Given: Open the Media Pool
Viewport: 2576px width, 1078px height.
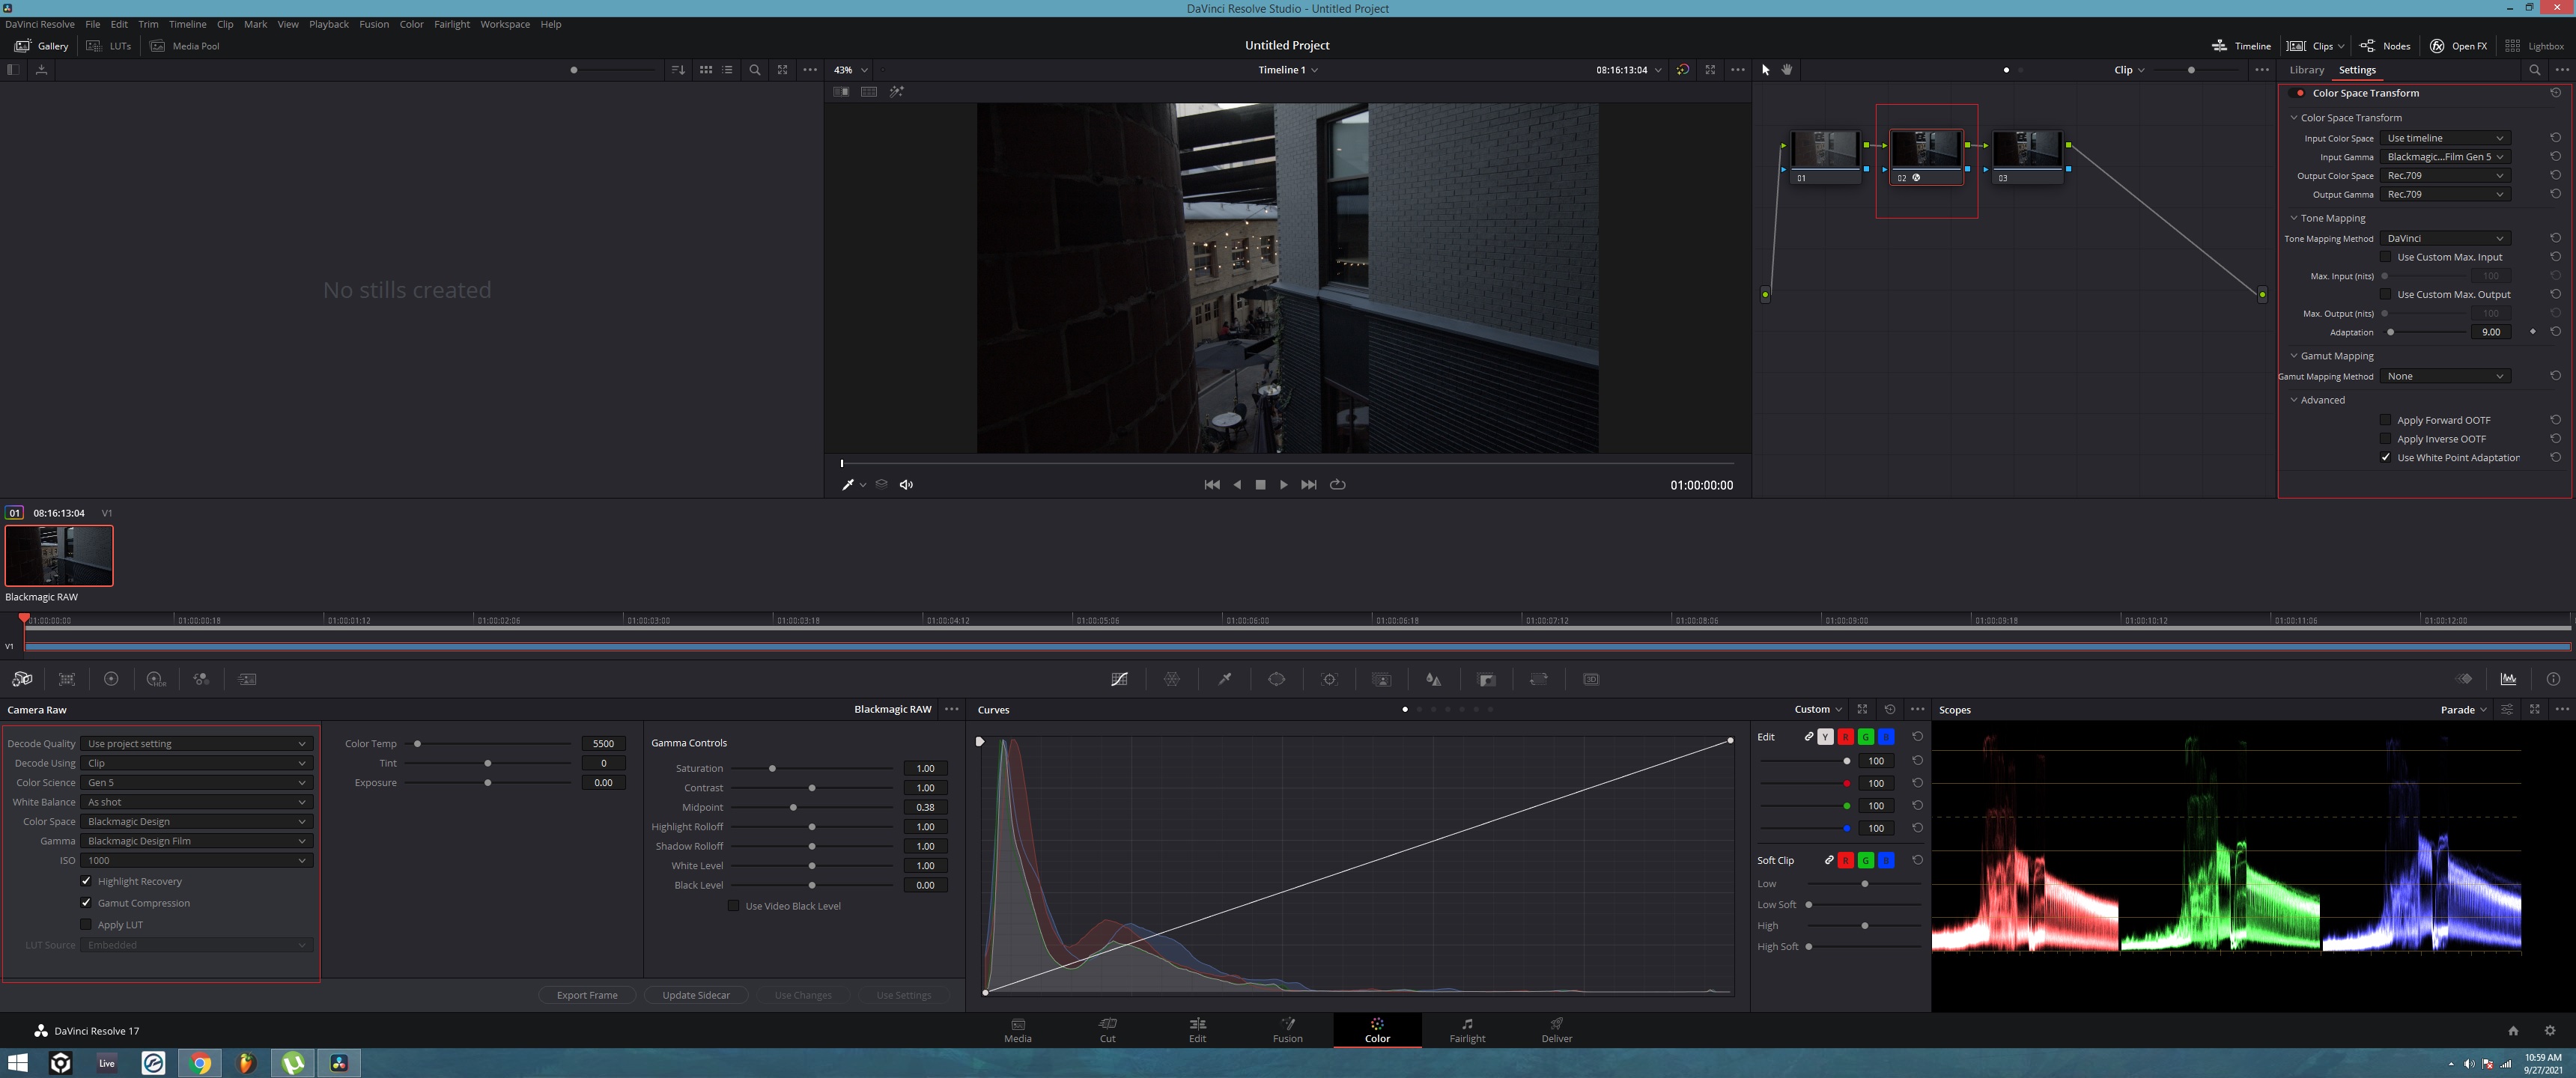Looking at the screenshot, I should (x=185, y=46).
